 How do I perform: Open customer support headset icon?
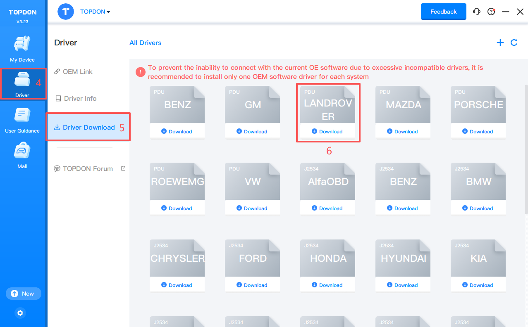coord(477,12)
